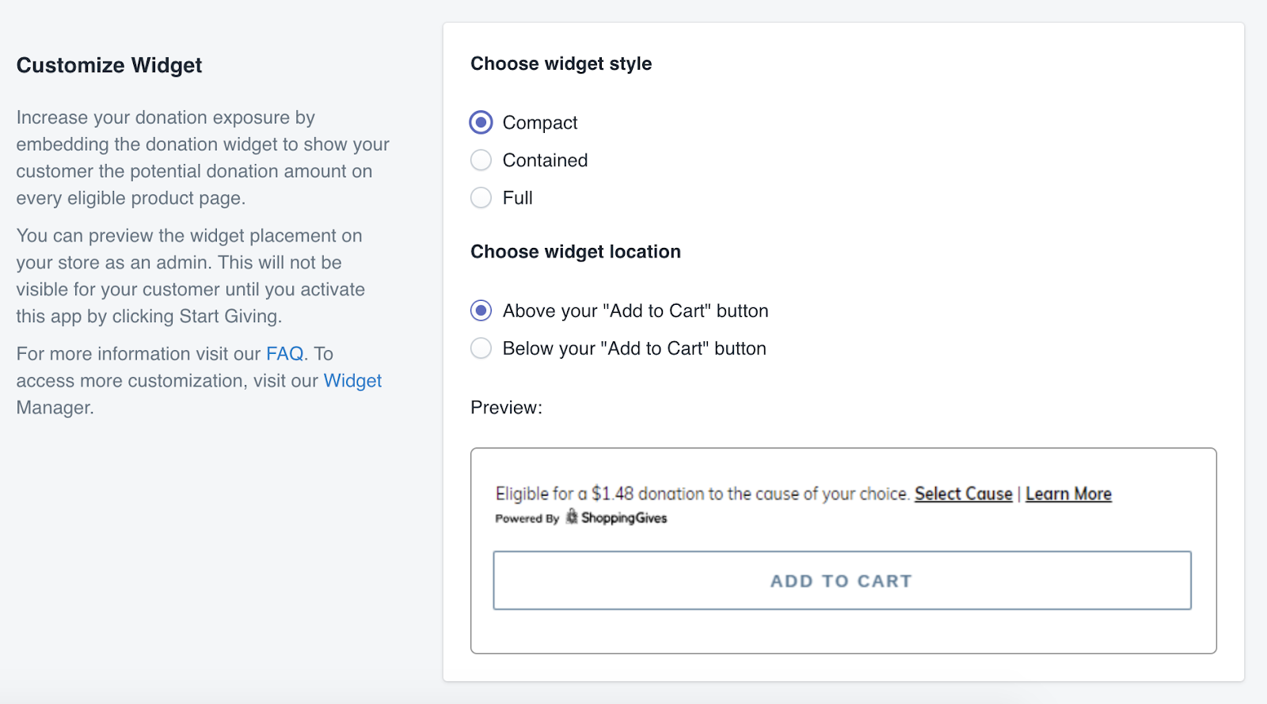Click the "Choose widget location" heading

576,252
